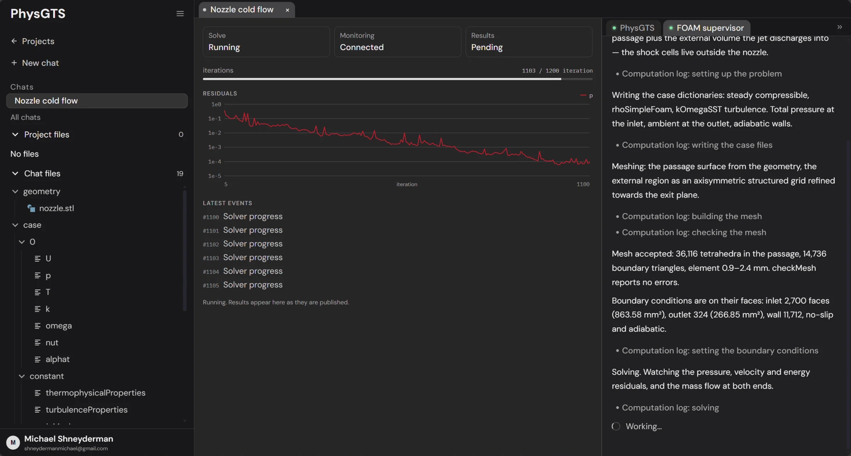The width and height of the screenshot is (851, 456).
Task: Open the Monitoring Connected status card
Action: [x=397, y=42]
